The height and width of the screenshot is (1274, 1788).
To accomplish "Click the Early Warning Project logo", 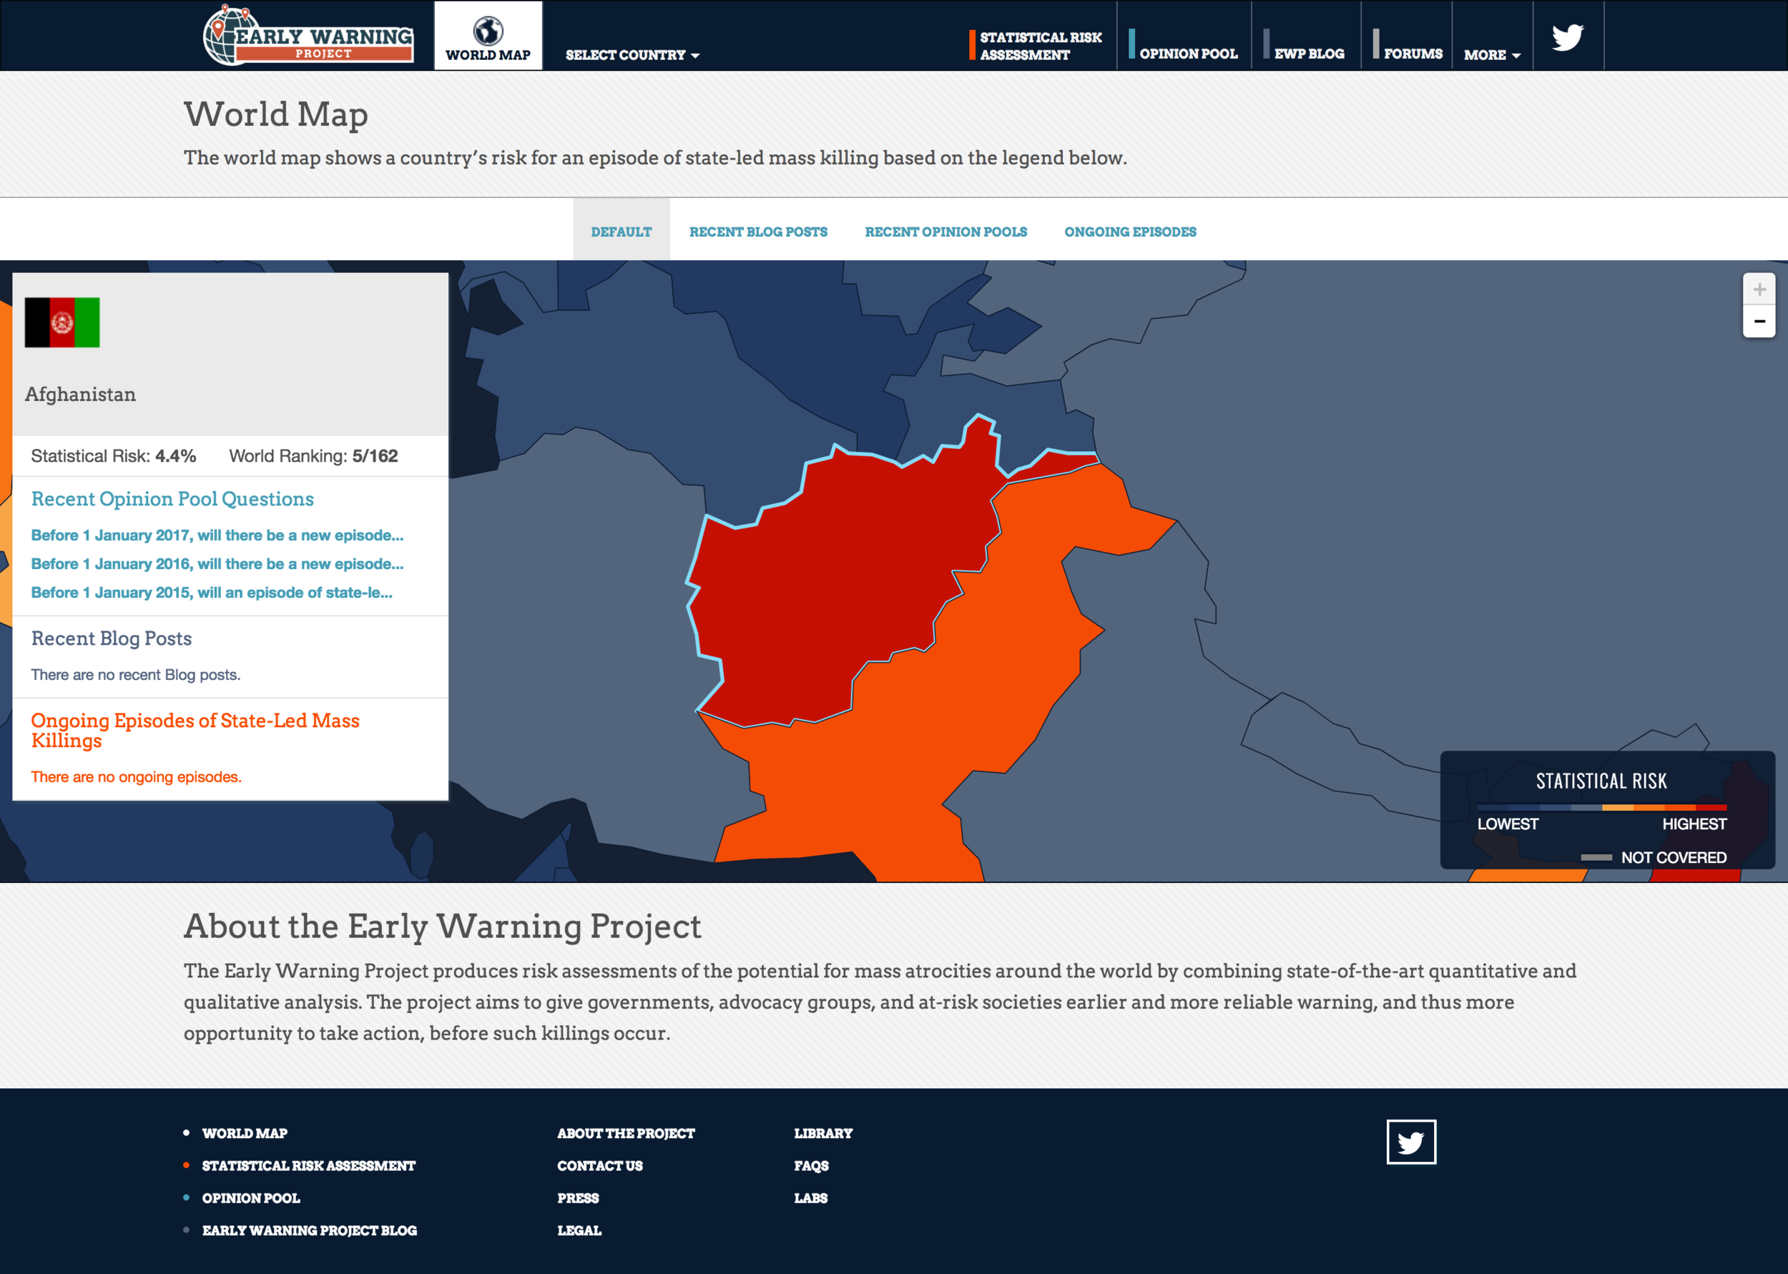I will click(308, 35).
